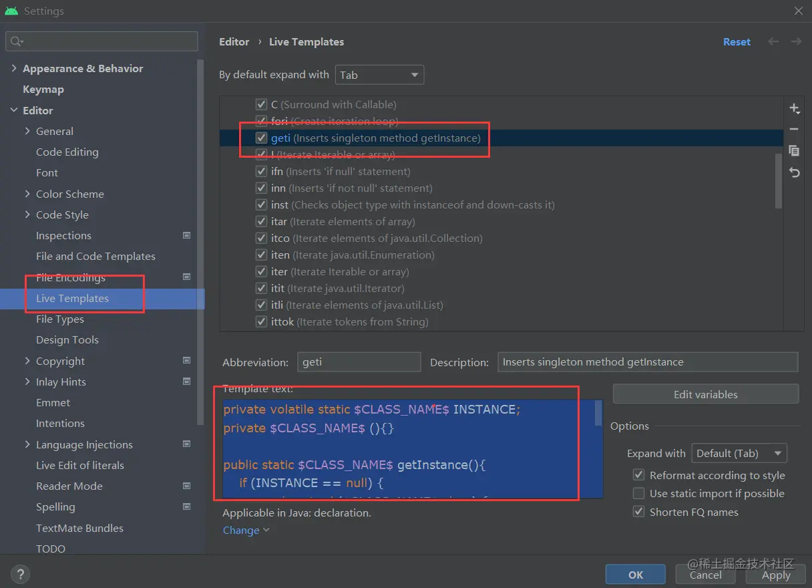
Task: Click the Cancel button
Action: click(706, 574)
